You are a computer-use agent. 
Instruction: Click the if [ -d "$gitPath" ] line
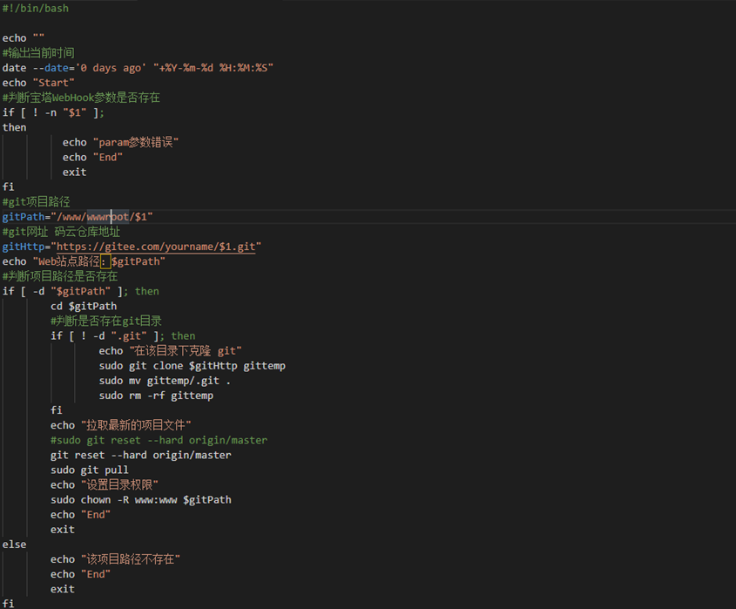click(x=81, y=292)
